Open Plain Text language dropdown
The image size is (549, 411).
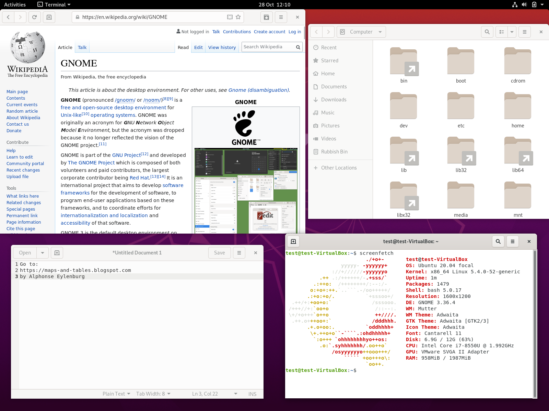coord(116,394)
